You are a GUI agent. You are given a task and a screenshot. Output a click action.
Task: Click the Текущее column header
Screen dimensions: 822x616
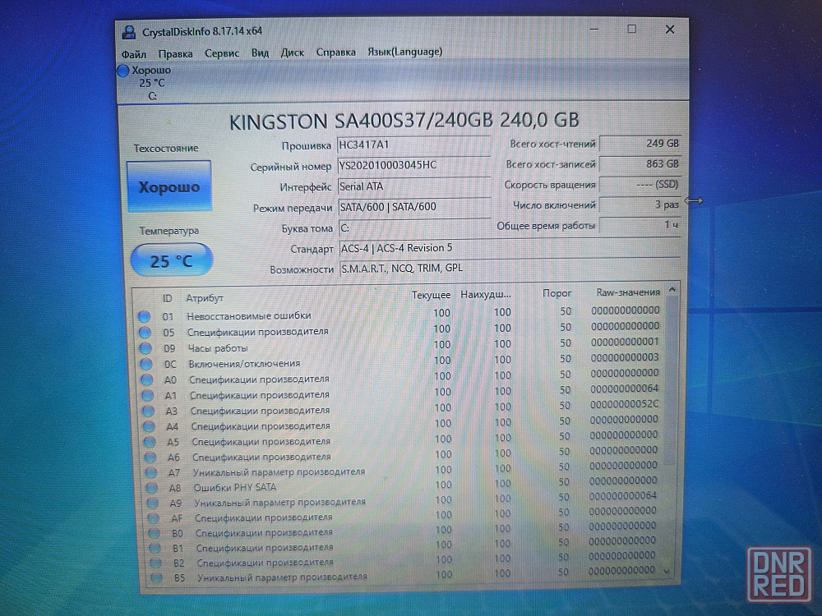click(x=431, y=295)
